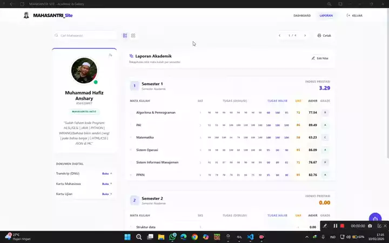Go to the next student page arrow
389x243 pixels.
(x=305, y=36)
